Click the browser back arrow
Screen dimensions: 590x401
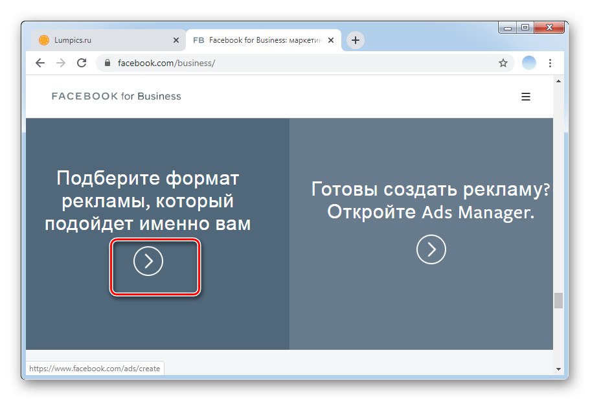[x=40, y=63]
